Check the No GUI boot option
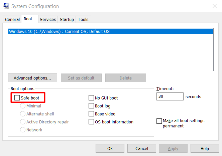Screen dimensions: 222x156 pyautogui.click(x=91, y=98)
